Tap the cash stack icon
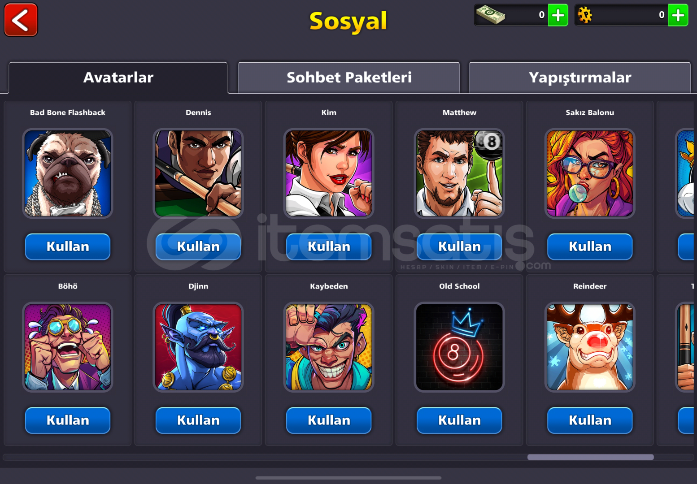697x484 pixels. (491, 15)
